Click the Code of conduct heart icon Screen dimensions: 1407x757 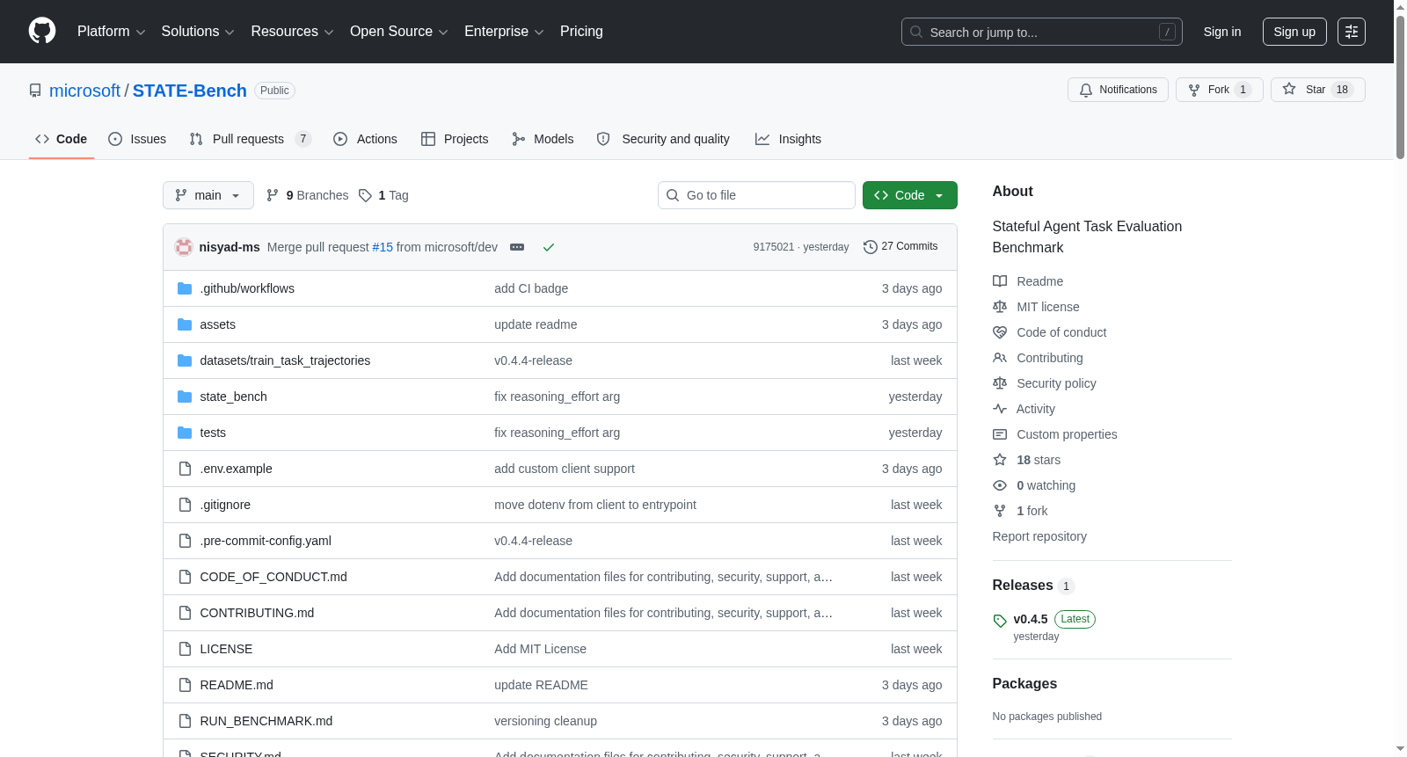[x=1000, y=332]
